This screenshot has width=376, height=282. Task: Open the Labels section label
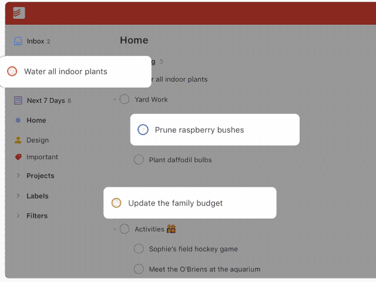[x=38, y=196]
